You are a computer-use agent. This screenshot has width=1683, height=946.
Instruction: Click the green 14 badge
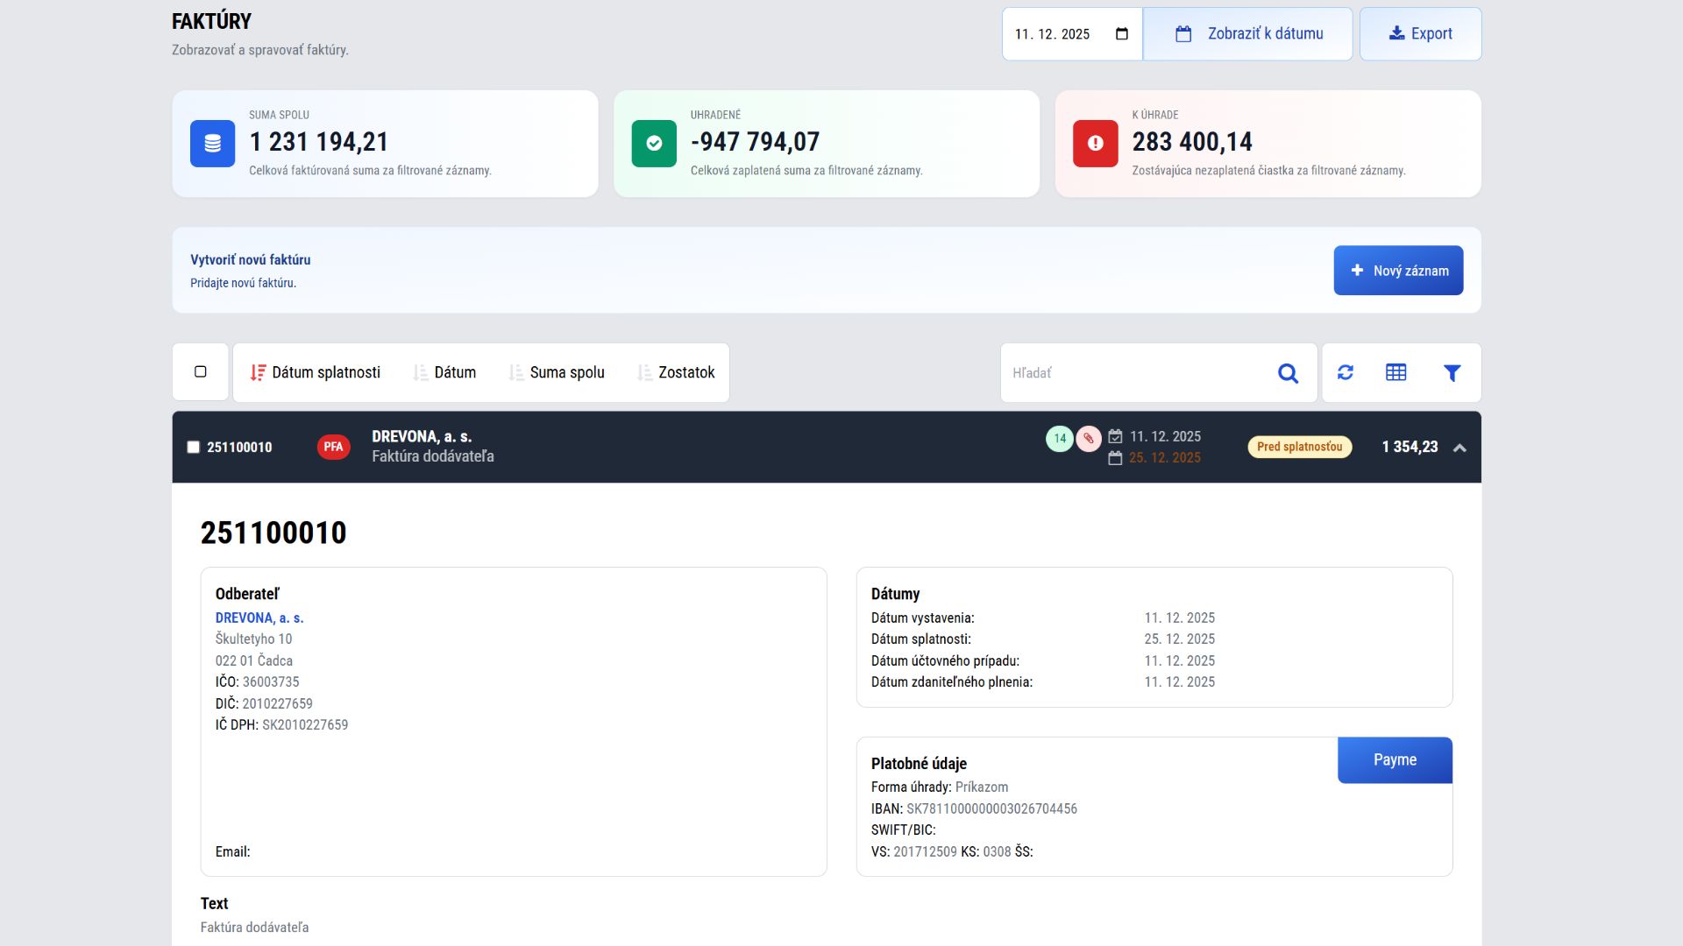point(1060,438)
